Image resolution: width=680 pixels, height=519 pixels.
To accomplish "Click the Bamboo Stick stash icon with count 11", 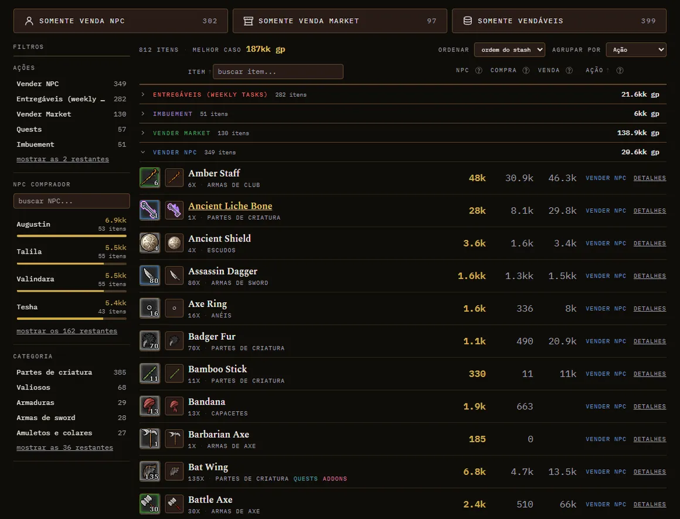I will pos(149,374).
